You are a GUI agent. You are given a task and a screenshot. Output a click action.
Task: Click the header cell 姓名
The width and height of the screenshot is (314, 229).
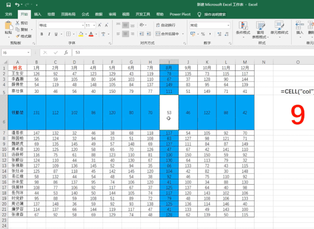coord(18,68)
